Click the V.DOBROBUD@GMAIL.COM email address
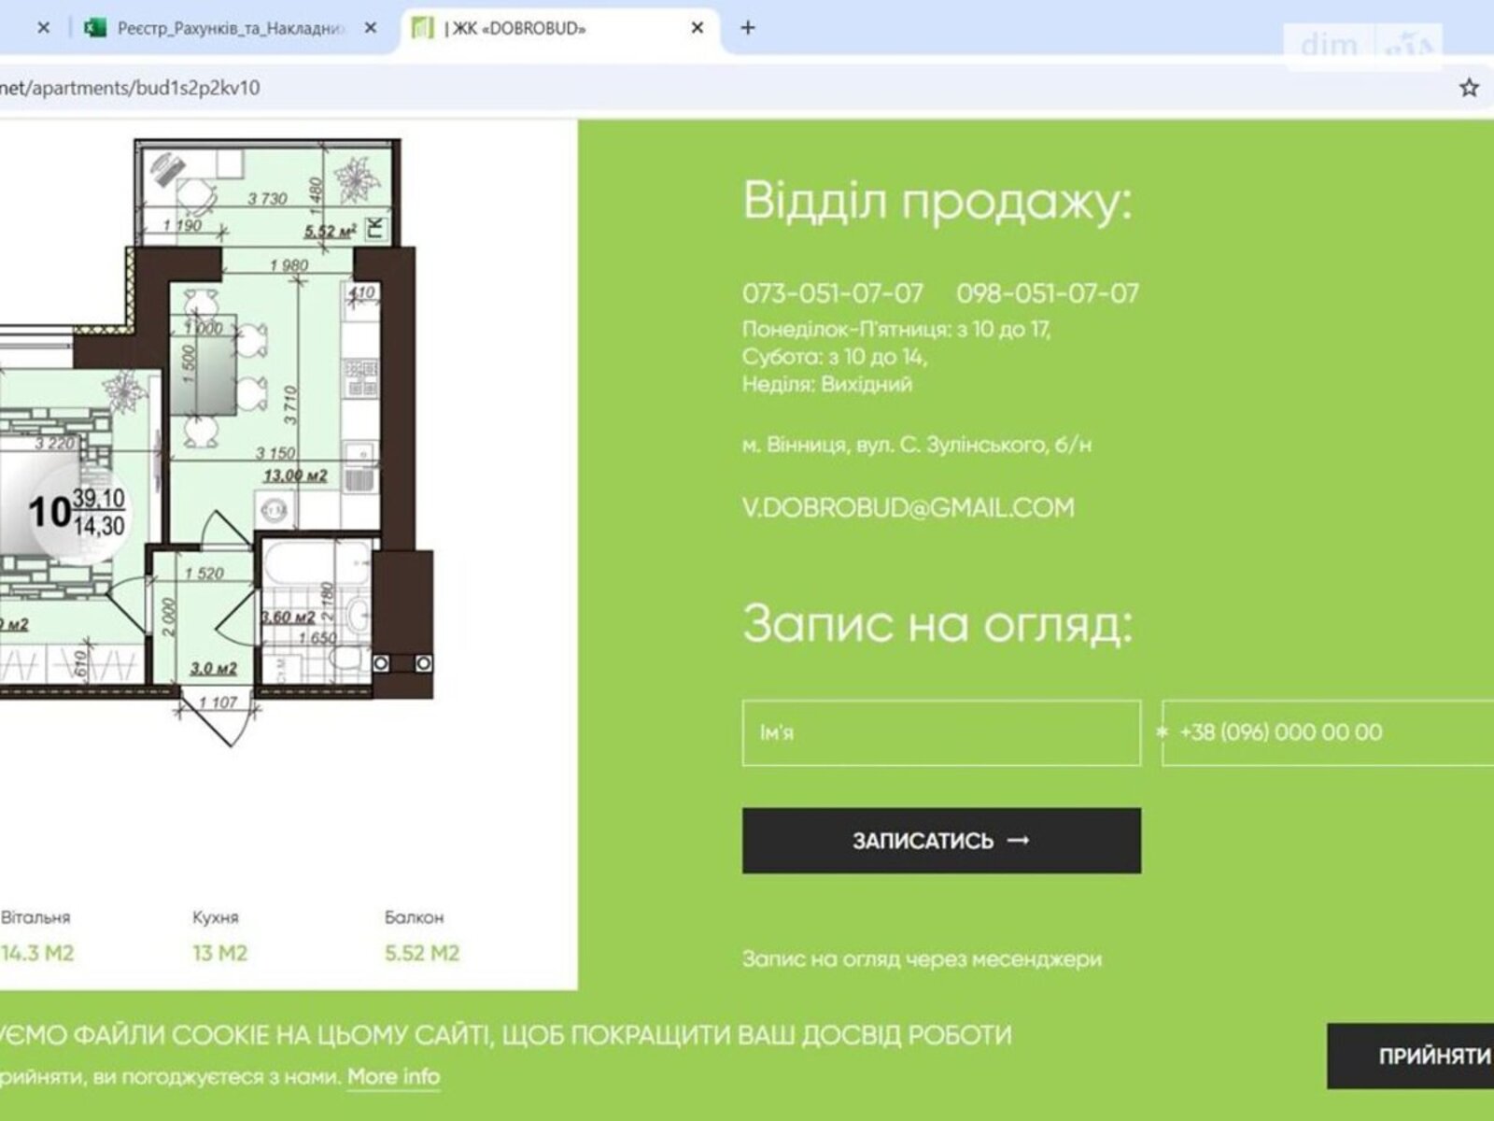 [x=908, y=507]
